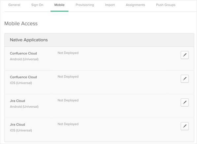
Task: Click Not Deployed status for Confluence Android
Action: coord(68,53)
